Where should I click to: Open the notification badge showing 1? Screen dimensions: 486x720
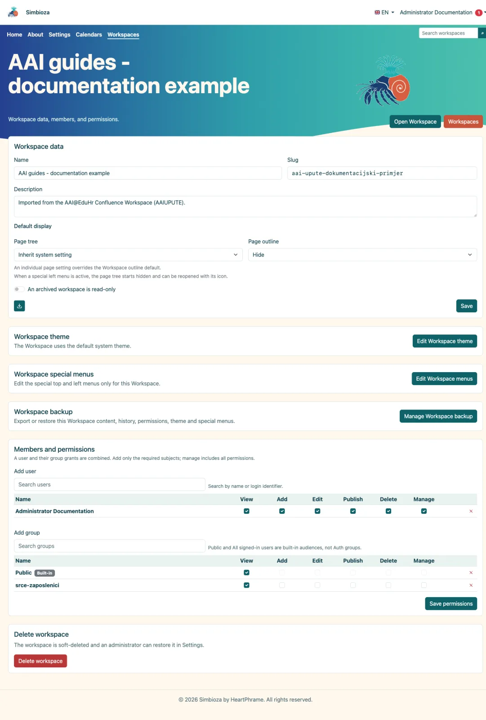(x=479, y=13)
